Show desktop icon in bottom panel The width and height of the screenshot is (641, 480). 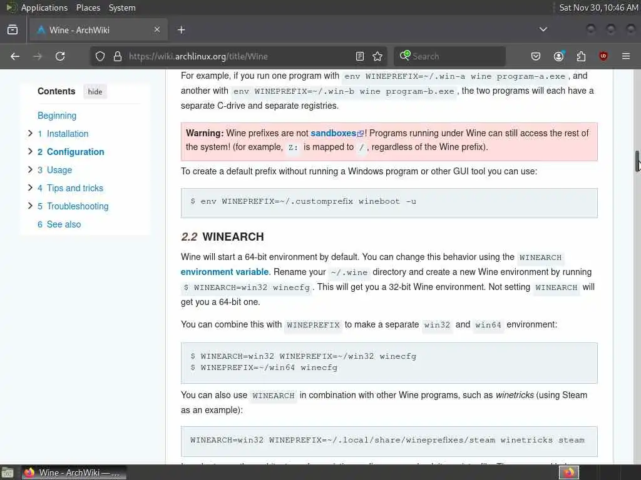[8, 472]
